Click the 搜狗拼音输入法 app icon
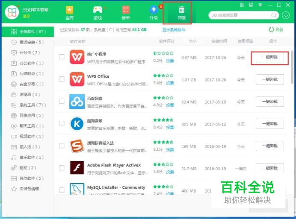 (77, 146)
